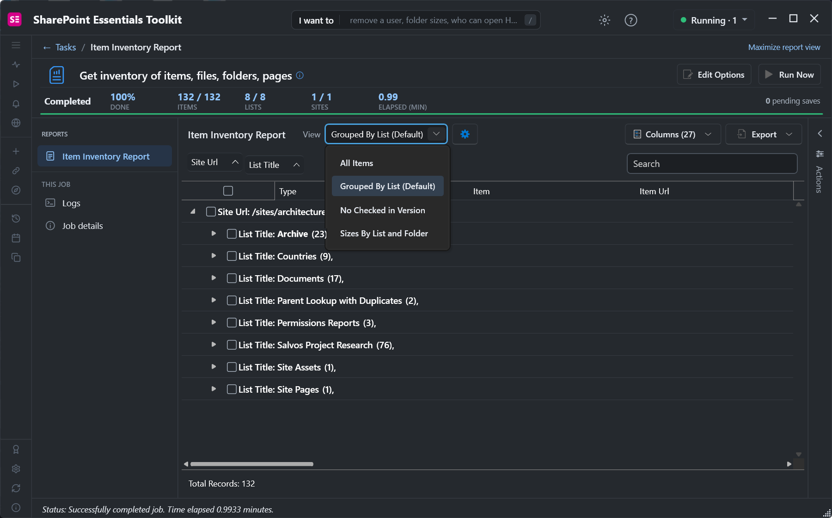
Task: Click the Edit Options button
Action: click(714, 74)
